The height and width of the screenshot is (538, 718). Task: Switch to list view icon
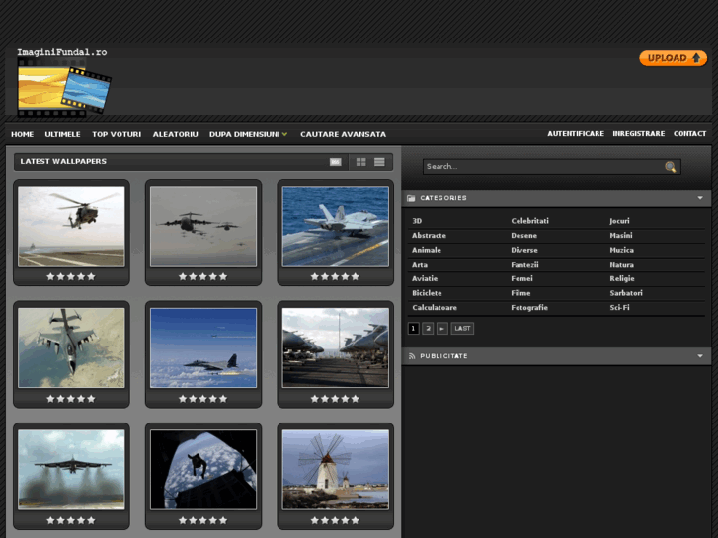point(379,162)
